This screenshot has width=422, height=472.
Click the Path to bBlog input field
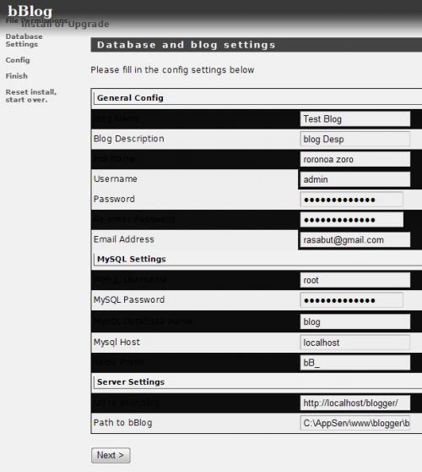[355, 423]
